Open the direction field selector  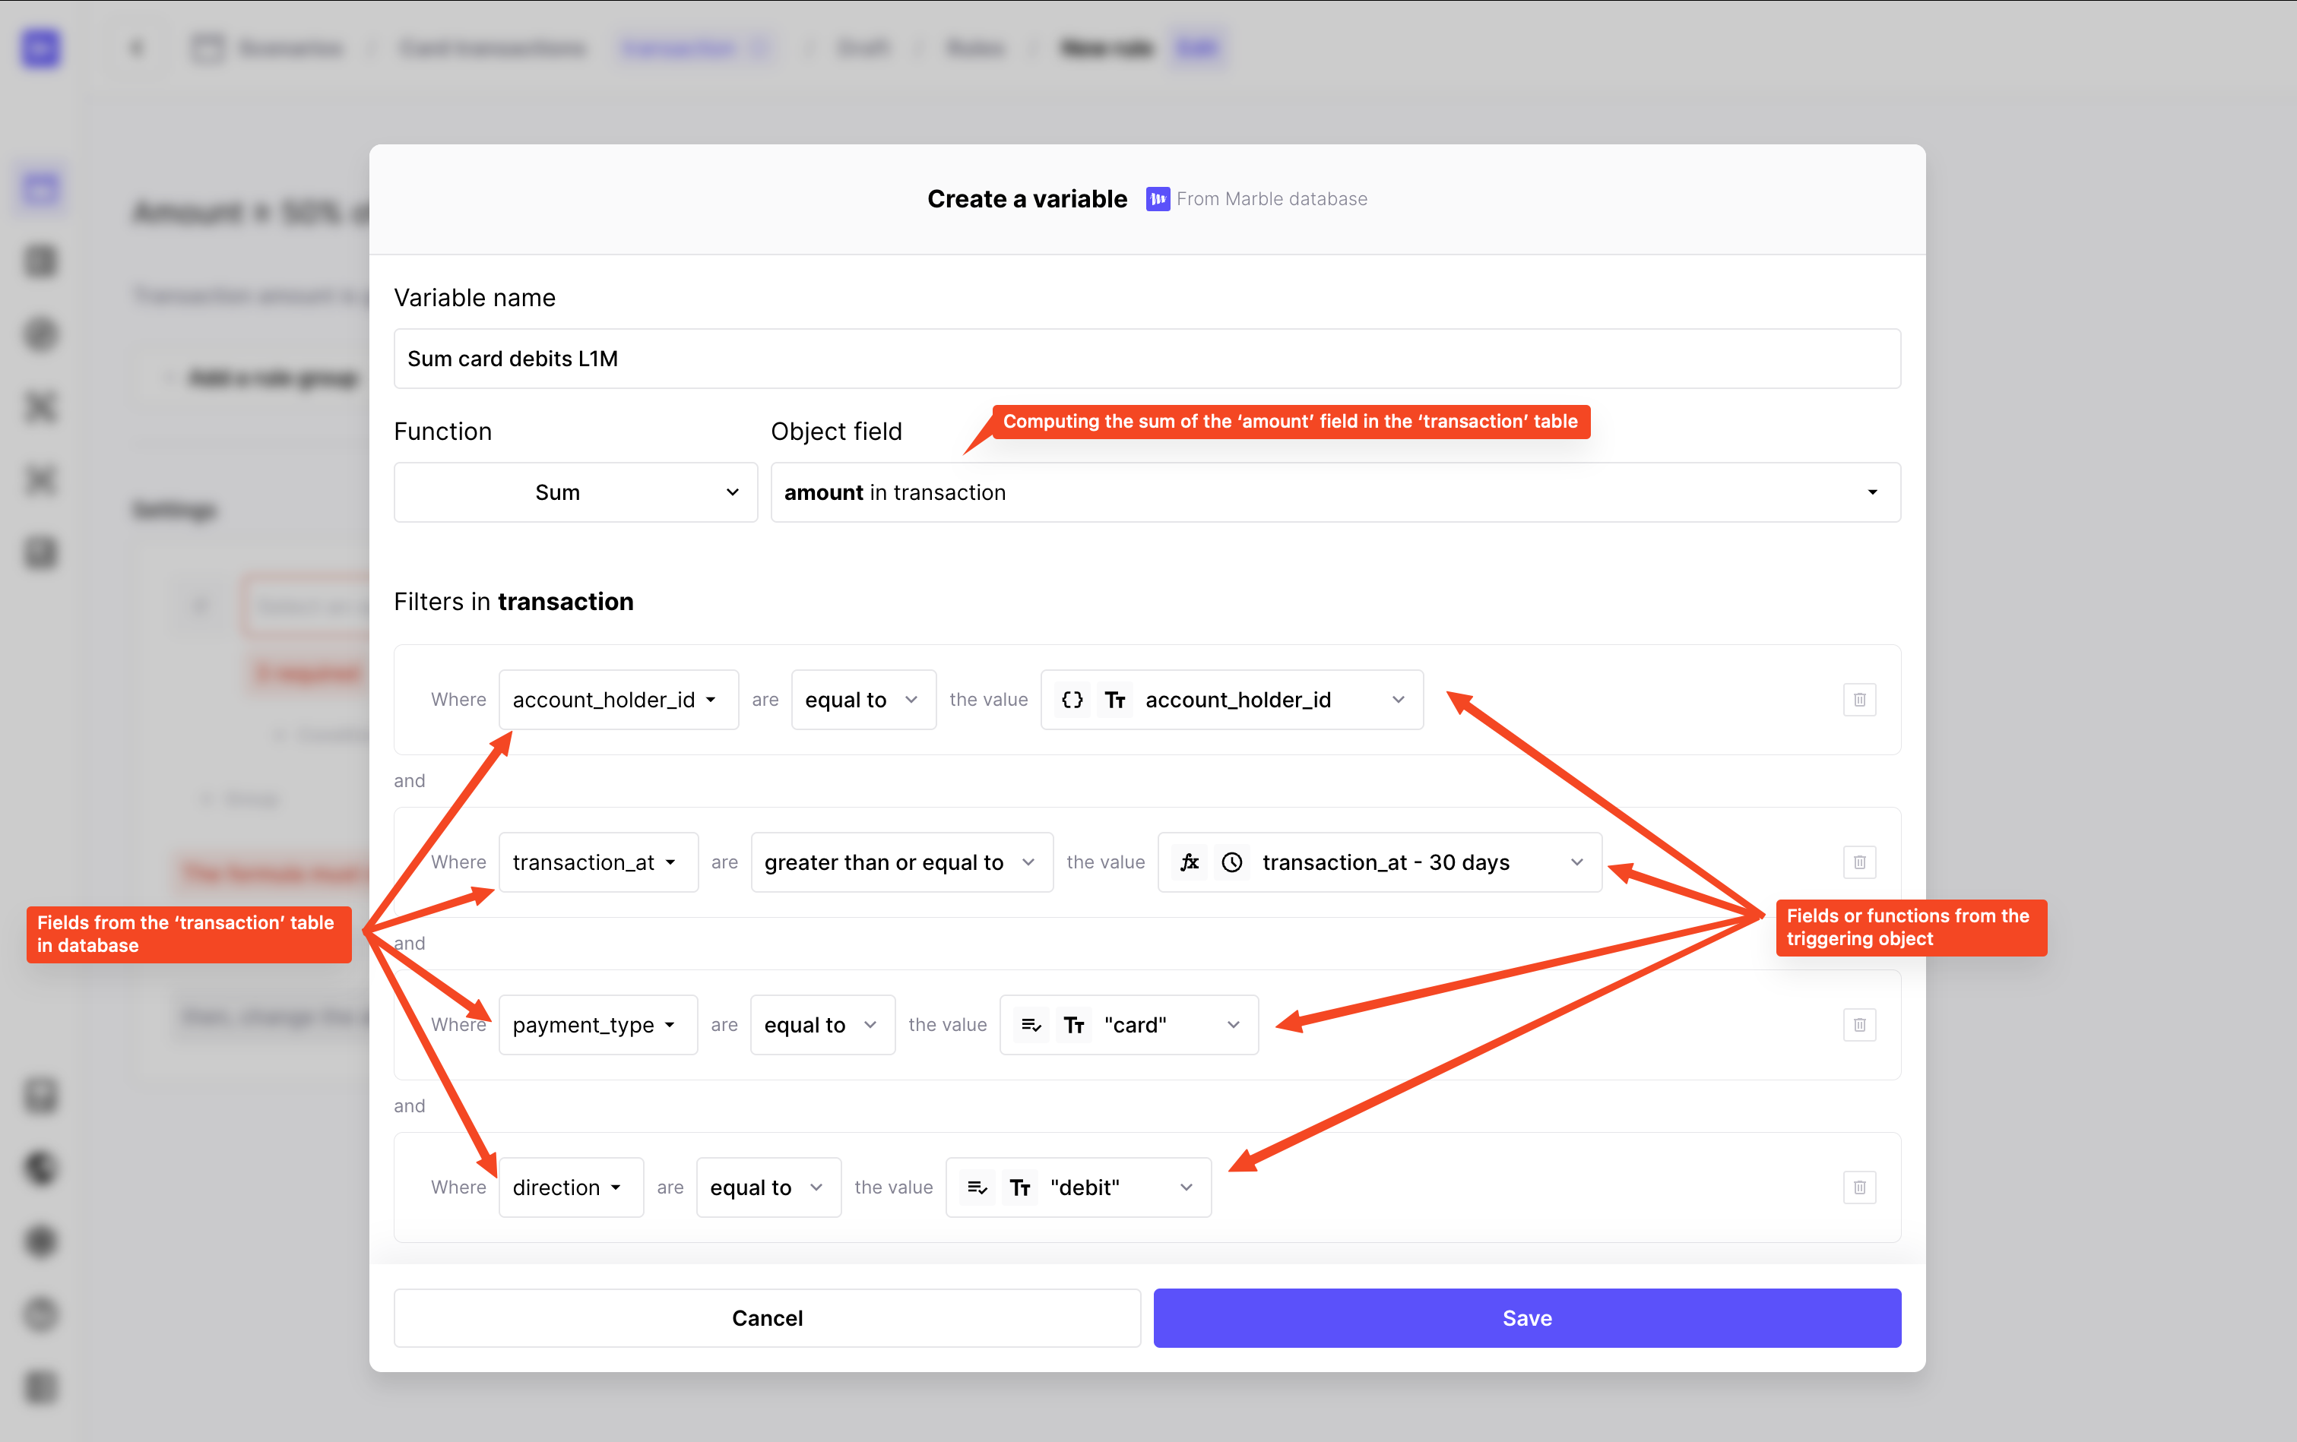click(569, 1187)
